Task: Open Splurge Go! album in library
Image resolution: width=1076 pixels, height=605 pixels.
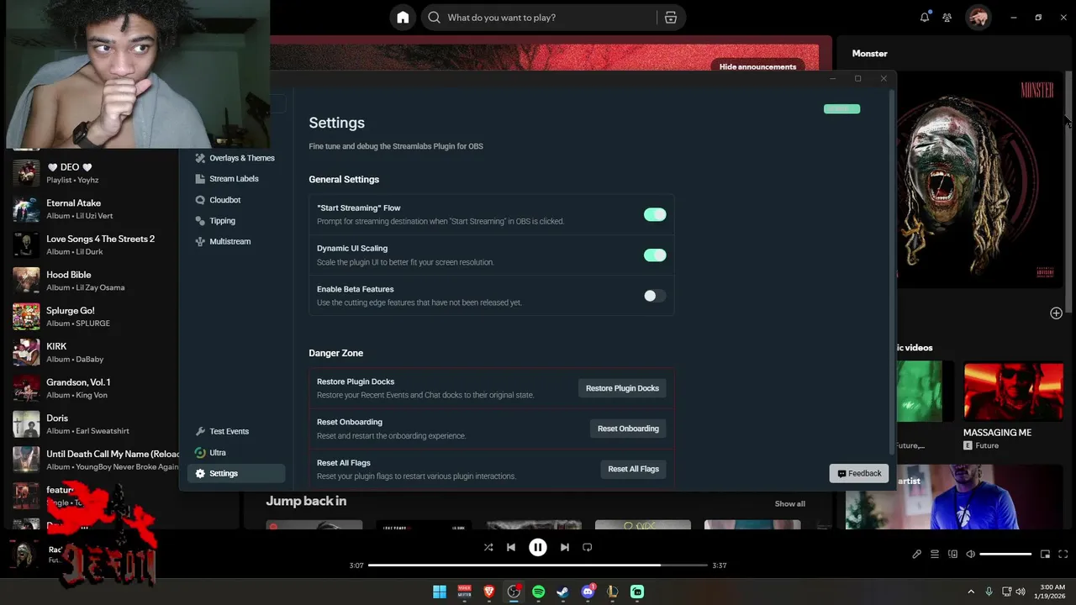Action: (x=92, y=317)
